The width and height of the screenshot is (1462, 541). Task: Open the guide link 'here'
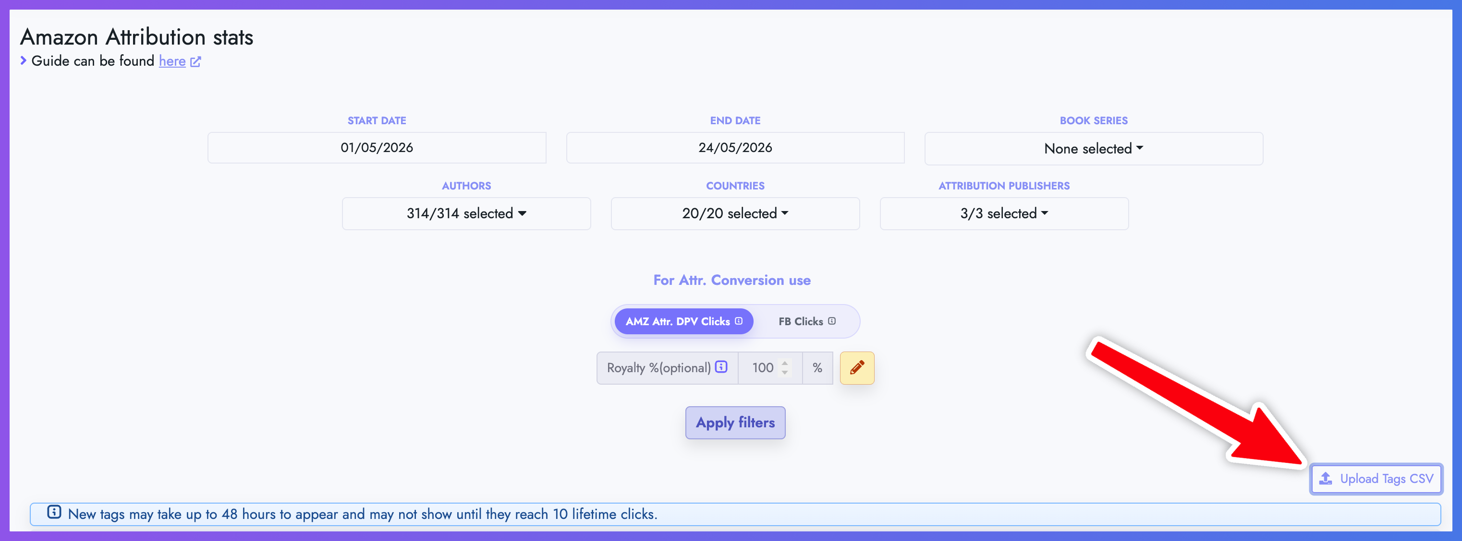172,61
